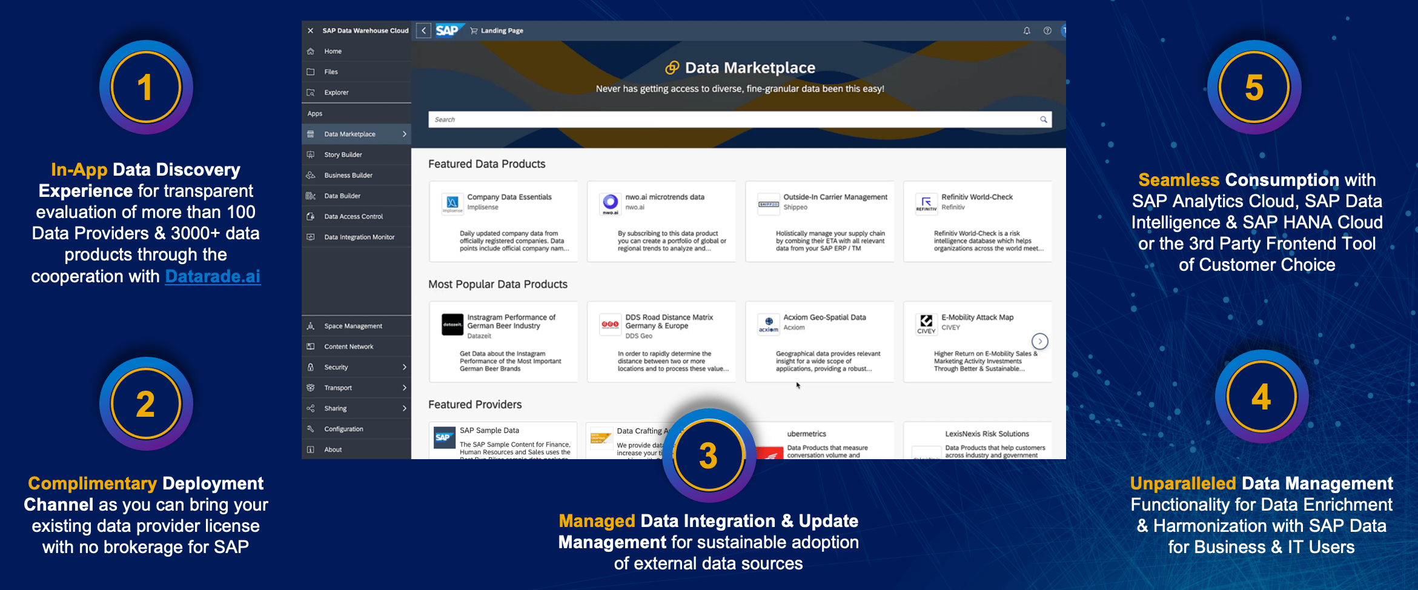The height and width of the screenshot is (590, 1418).
Task: Open Outside-In Carrier Management product card
Action: coord(820,222)
